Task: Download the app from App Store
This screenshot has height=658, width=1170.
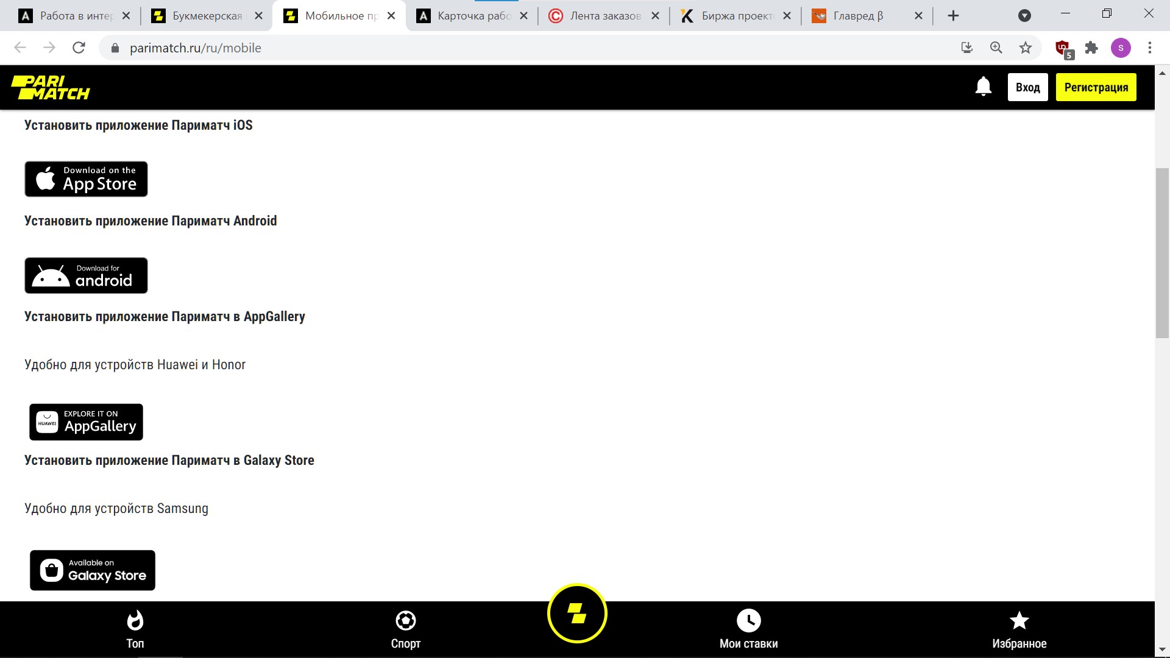Action: (x=86, y=179)
